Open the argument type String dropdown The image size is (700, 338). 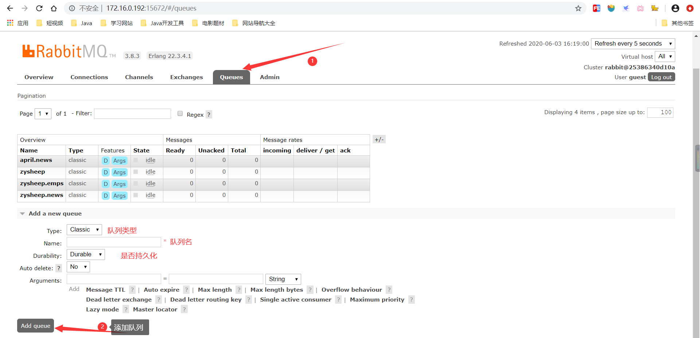(x=283, y=279)
